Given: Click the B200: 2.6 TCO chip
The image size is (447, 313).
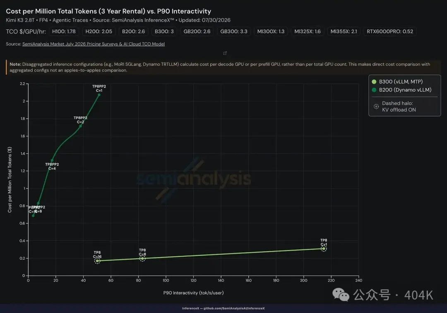Looking at the screenshot, I should (133, 31).
